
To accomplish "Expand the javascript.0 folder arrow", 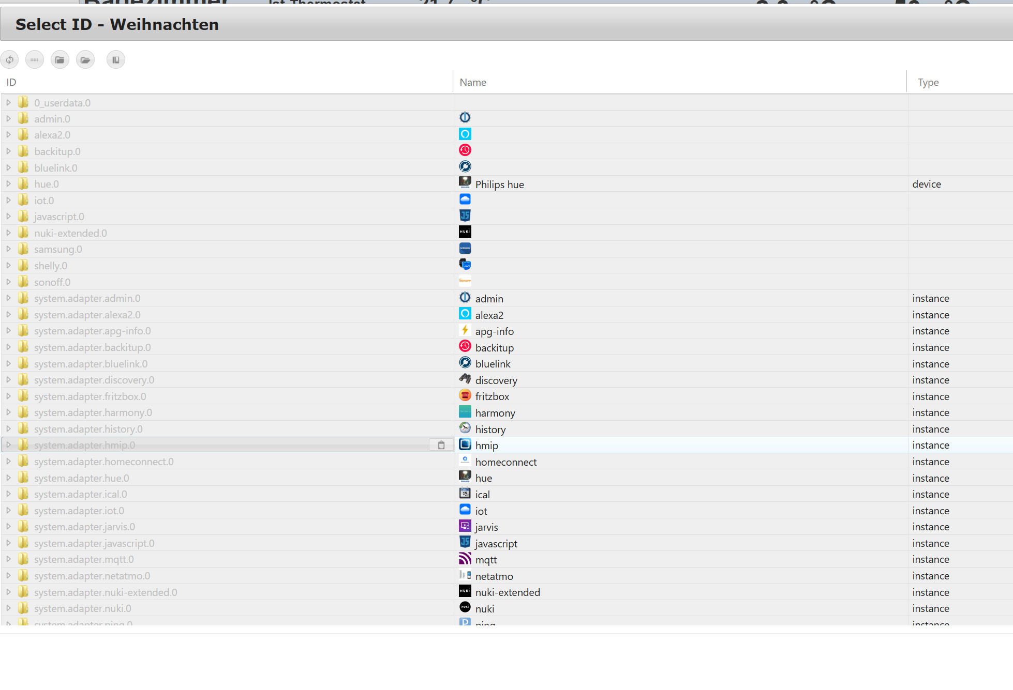I will pyautogui.click(x=8, y=217).
